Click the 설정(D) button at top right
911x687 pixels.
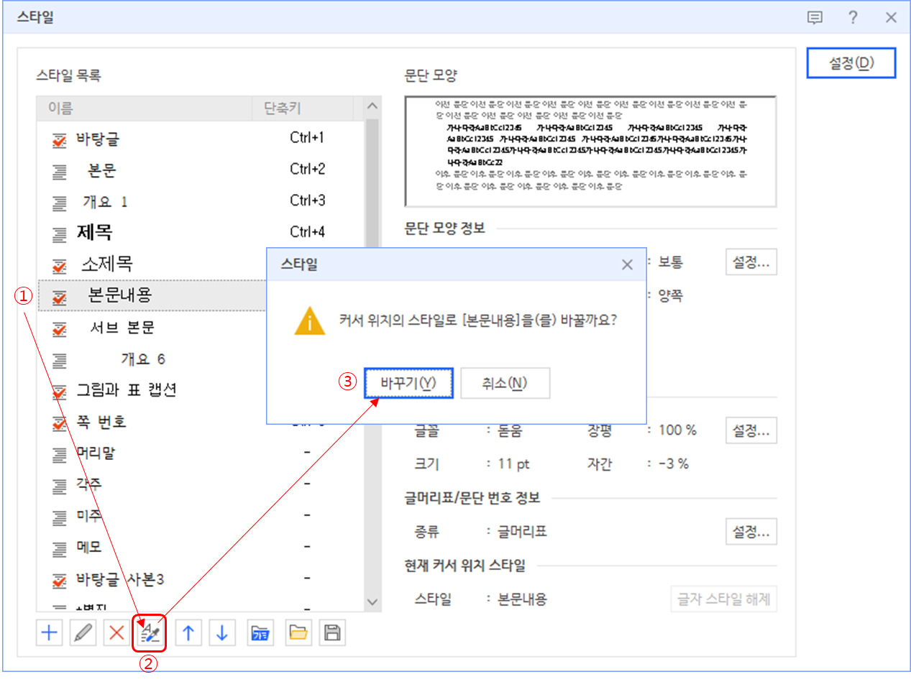click(851, 63)
